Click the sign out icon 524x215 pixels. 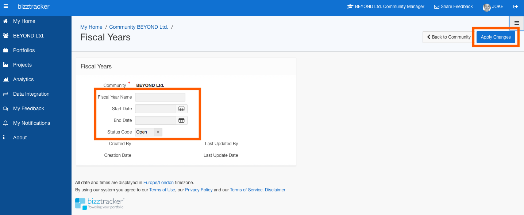coord(516,7)
